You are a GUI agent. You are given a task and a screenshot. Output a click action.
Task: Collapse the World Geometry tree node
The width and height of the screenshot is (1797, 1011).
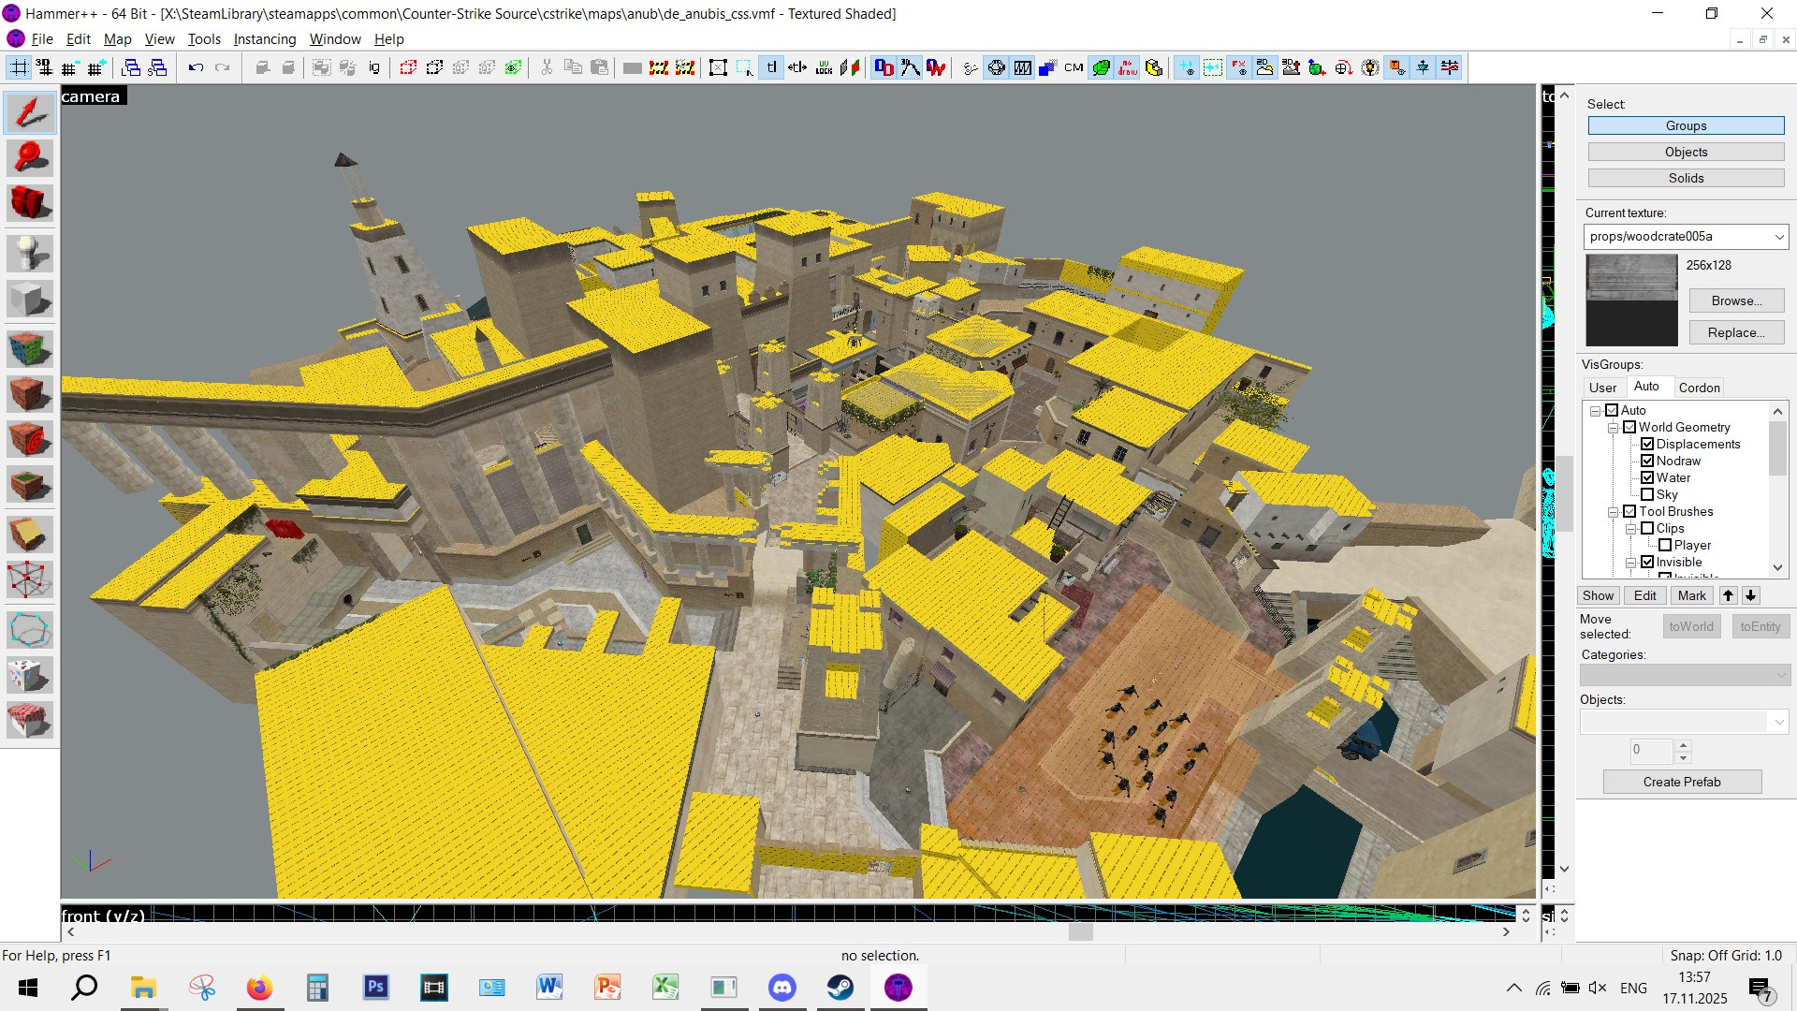(1613, 428)
